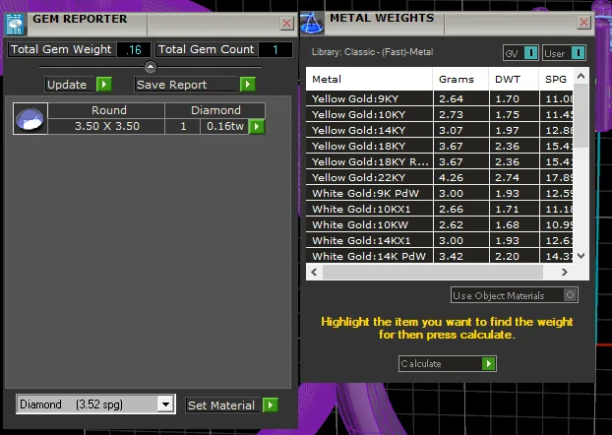The width and height of the screenshot is (612, 435).
Task: Click the 2.20 DWT value for 14K PdW
Action: point(514,256)
